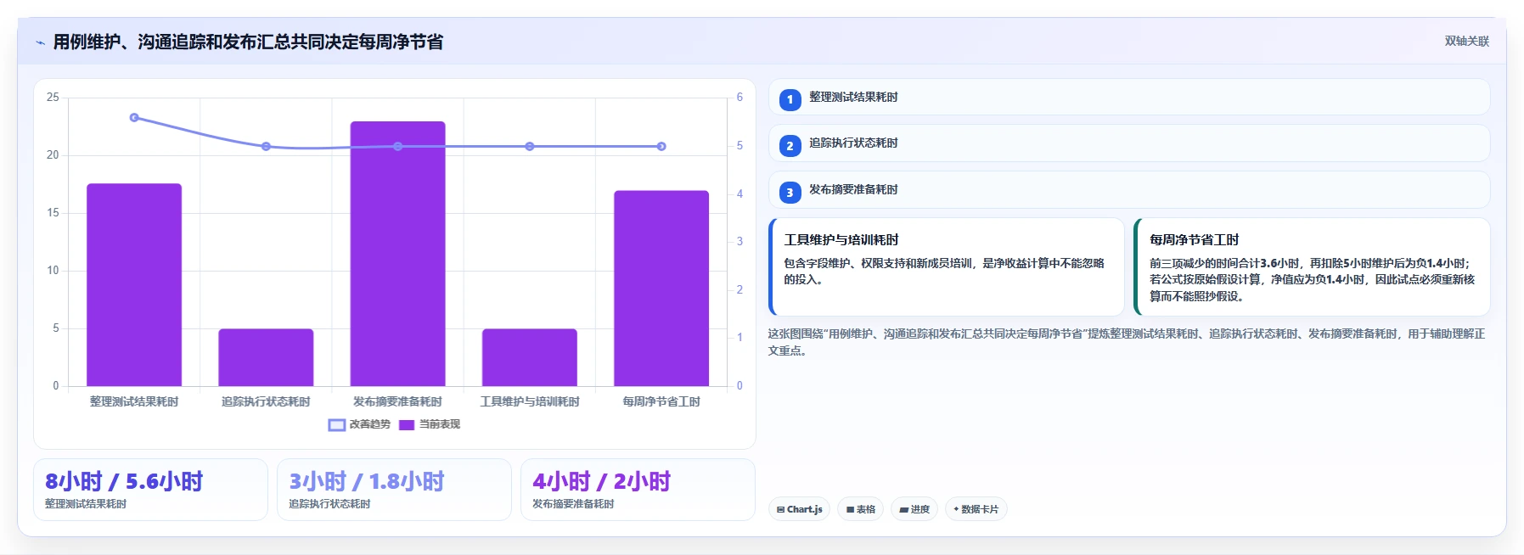Select the 整理测试结果耗时 list row
The height and width of the screenshot is (555, 1524).
[1128, 97]
